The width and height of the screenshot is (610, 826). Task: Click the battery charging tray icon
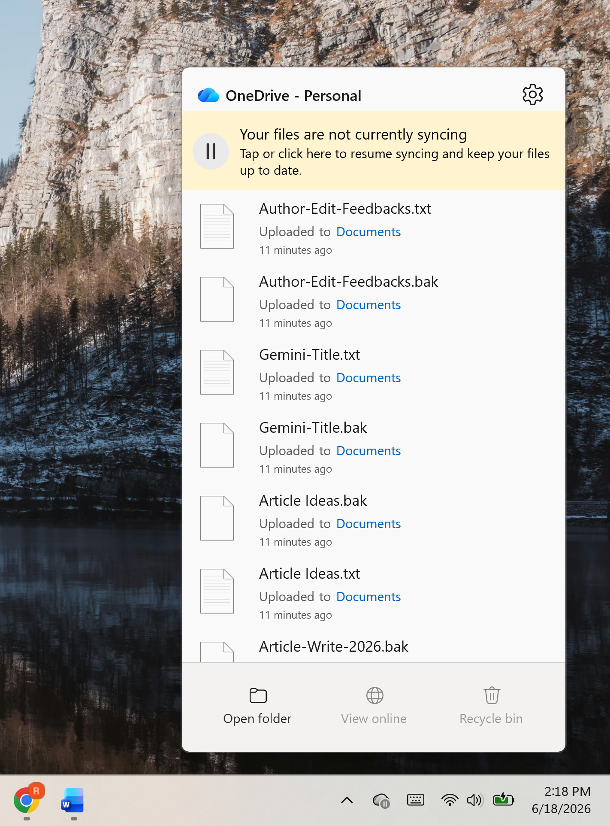click(503, 799)
